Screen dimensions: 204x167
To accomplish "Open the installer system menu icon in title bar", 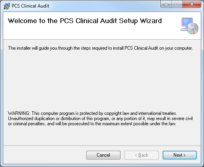I will (x=6, y=6).
